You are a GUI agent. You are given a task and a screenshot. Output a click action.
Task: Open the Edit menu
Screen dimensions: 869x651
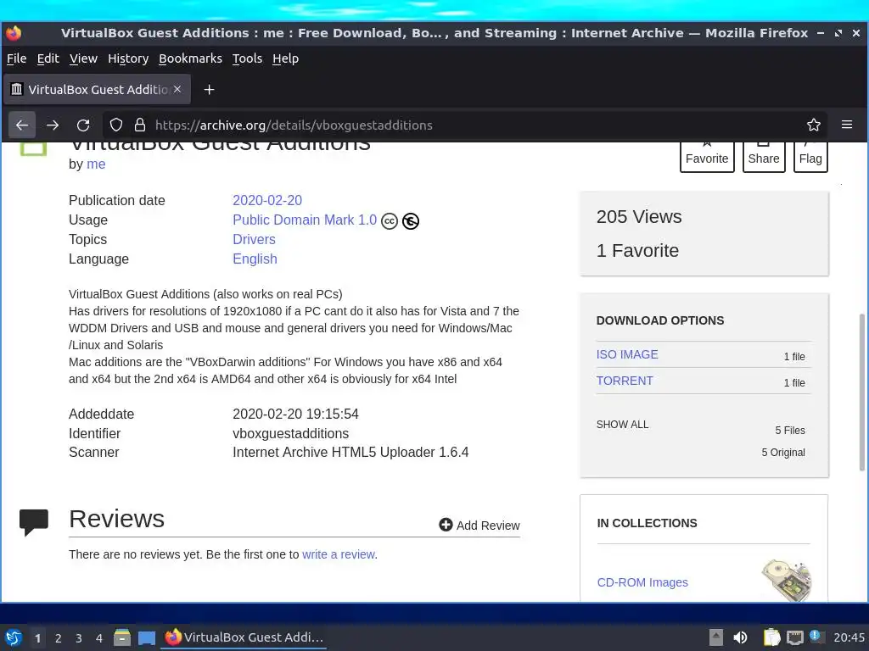(x=48, y=58)
